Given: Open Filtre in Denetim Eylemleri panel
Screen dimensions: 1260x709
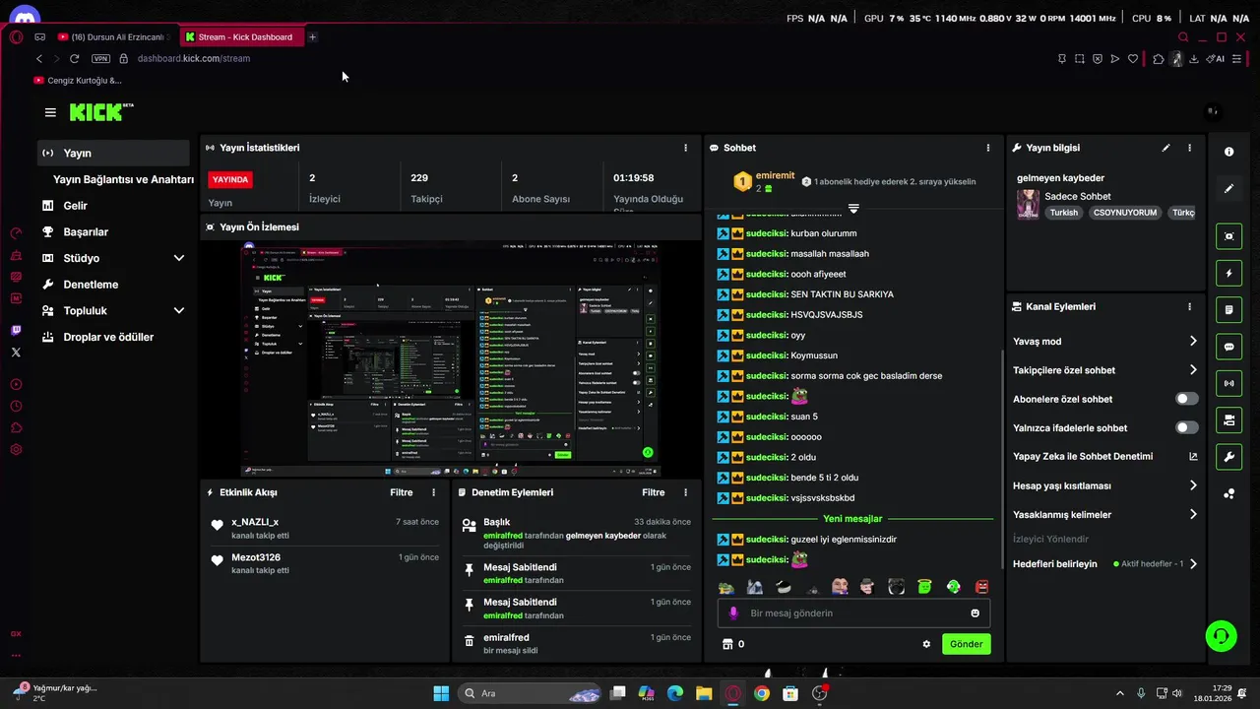Looking at the screenshot, I should click(x=653, y=492).
